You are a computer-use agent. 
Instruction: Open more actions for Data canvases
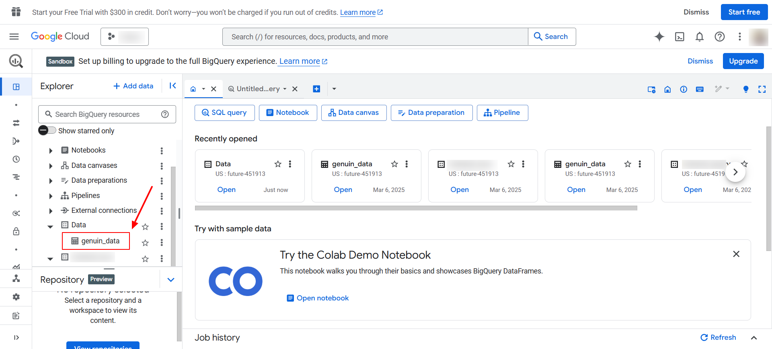162,166
